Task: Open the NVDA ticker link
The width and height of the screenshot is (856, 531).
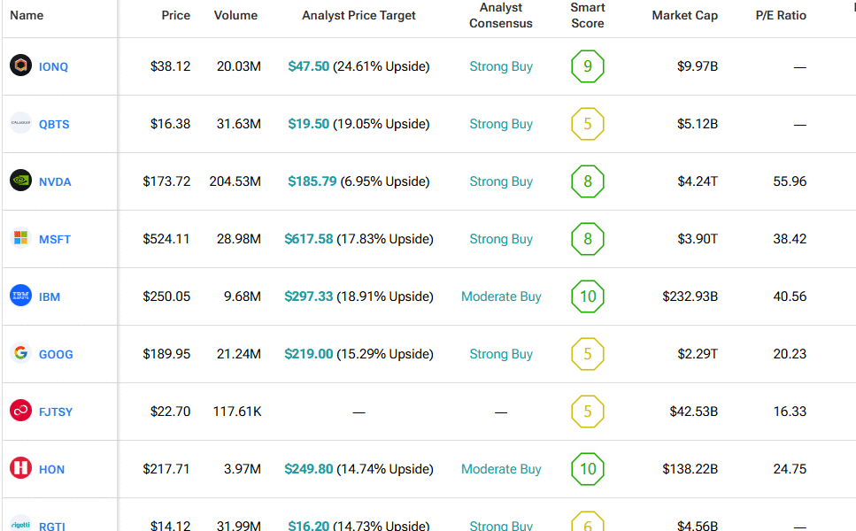Action: pos(55,181)
